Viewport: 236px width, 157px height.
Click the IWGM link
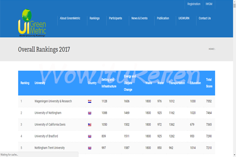209,4
